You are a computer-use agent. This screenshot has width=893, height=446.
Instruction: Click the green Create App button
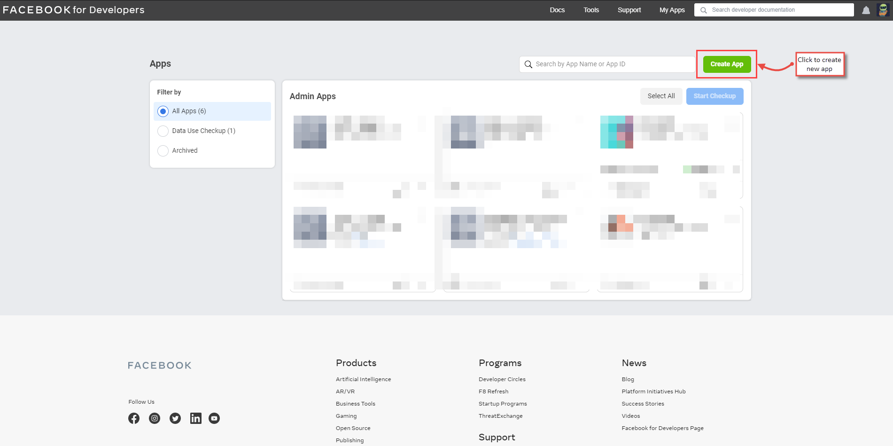727,64
